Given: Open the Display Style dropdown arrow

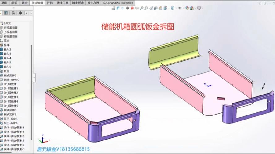Looking at the screenshot, I should (176, 8).
